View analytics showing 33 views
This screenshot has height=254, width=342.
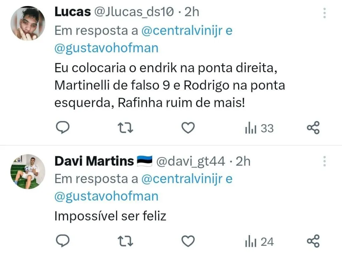259,128
